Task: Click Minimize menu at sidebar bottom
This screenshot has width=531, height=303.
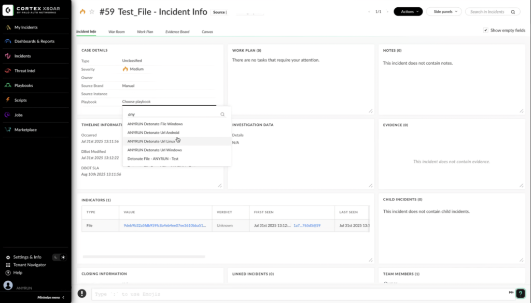Action: (x=51, y=297)
